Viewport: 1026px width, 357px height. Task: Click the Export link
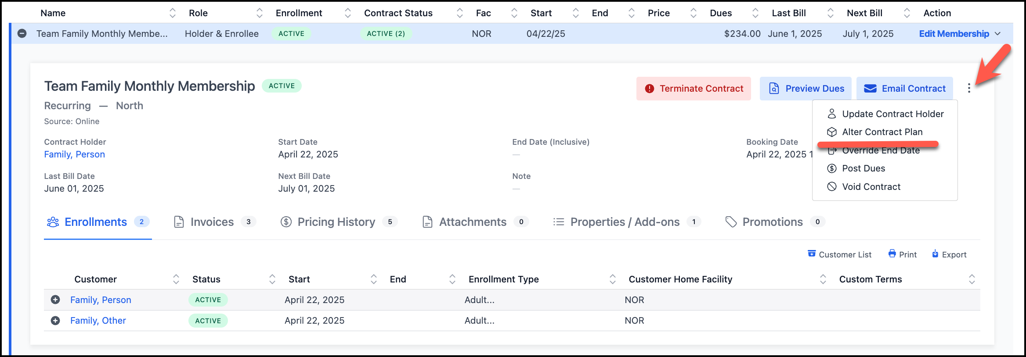(x=949, y=254)
